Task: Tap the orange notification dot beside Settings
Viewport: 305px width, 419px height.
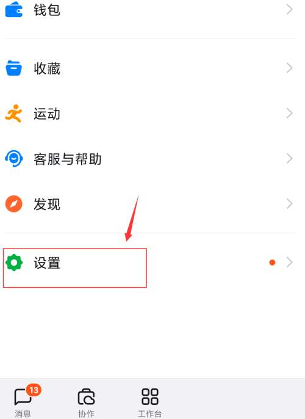Action: 272,263
